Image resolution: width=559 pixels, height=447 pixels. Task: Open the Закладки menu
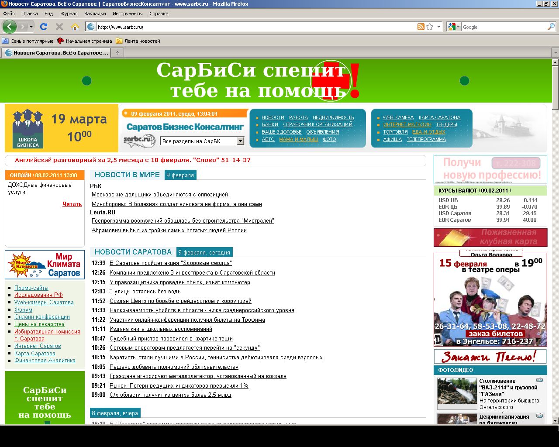pyautogui.click(x=95, y=14)
